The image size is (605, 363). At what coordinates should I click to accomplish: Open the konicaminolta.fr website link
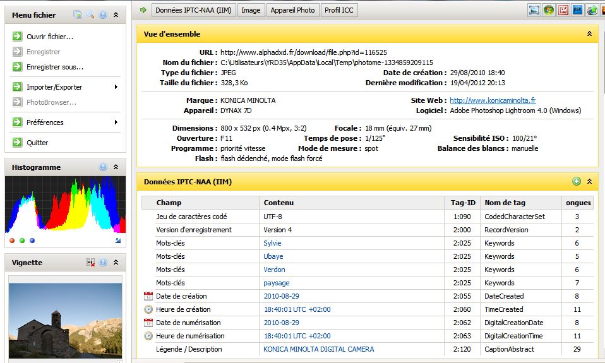click(493, 100)
